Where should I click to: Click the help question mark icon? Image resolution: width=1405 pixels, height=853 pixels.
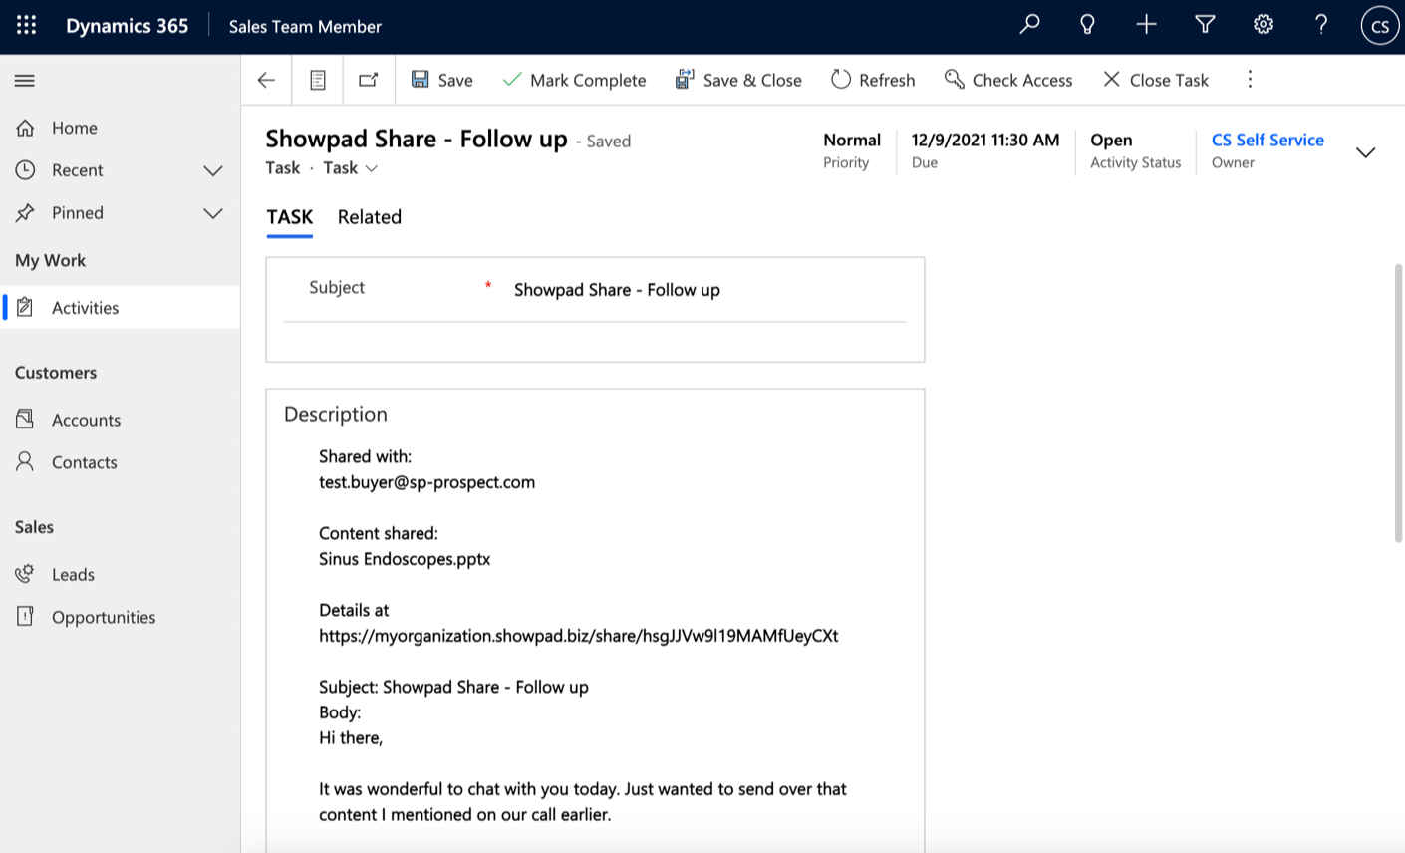1320,25
